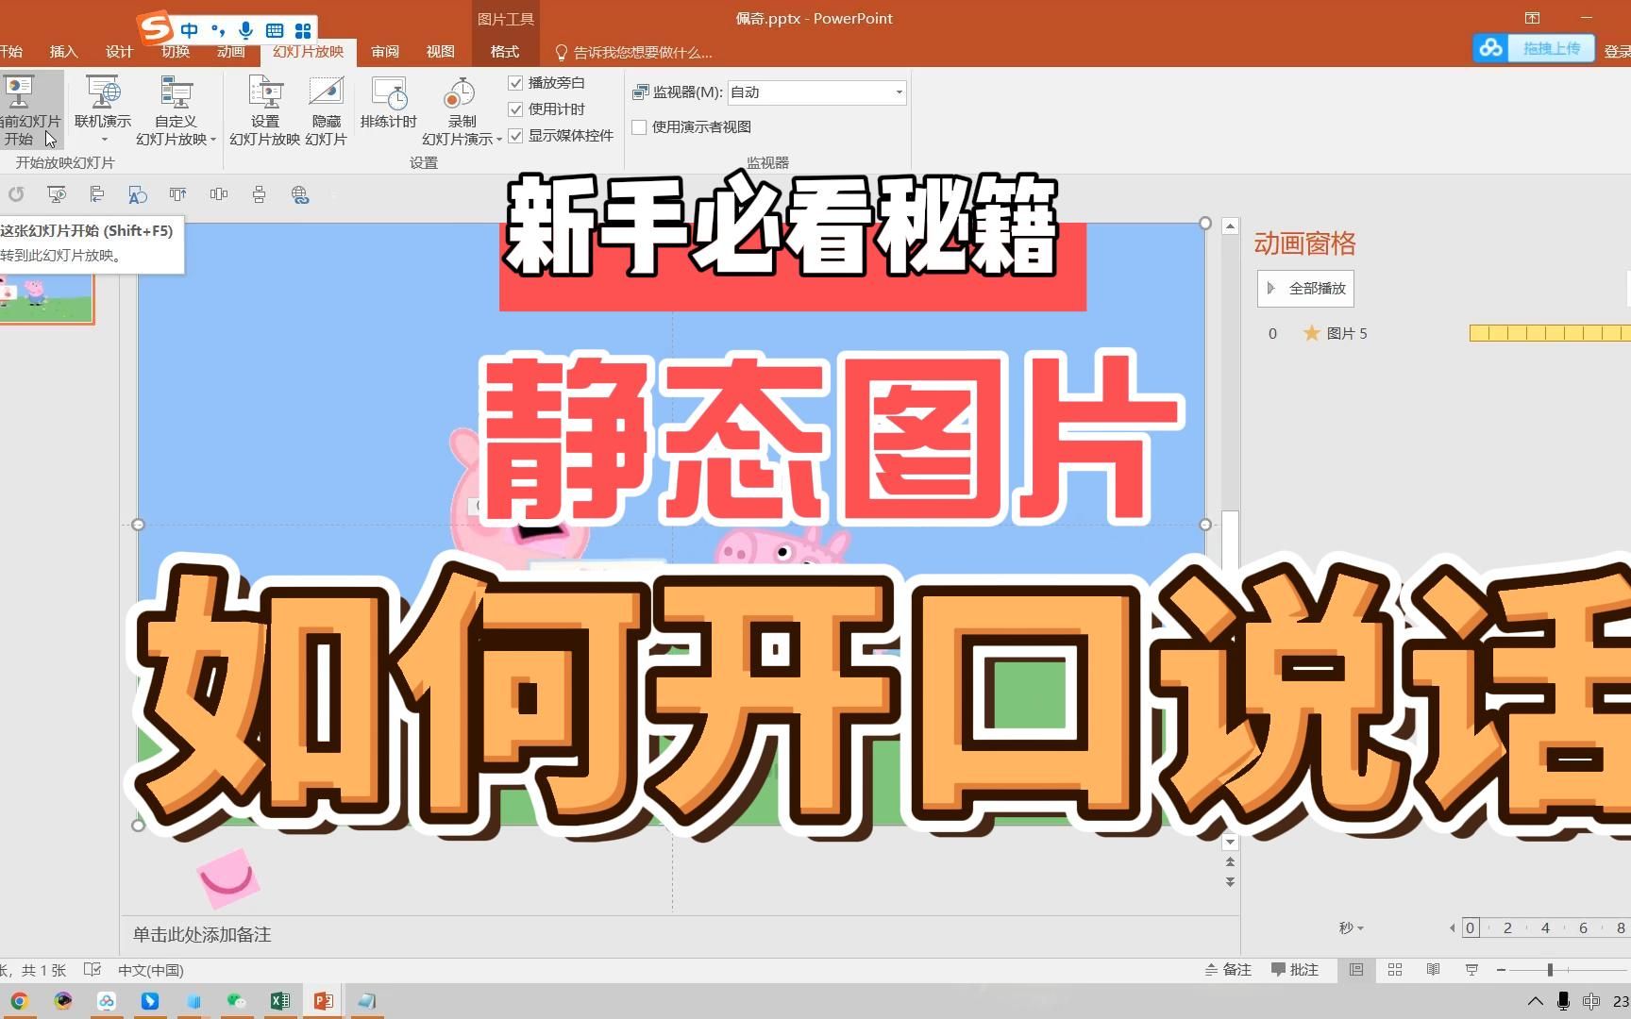Open the 格式 picture tools tab
The height and width of the screenshot is (1019, 1631).
[x=505, y=52]
